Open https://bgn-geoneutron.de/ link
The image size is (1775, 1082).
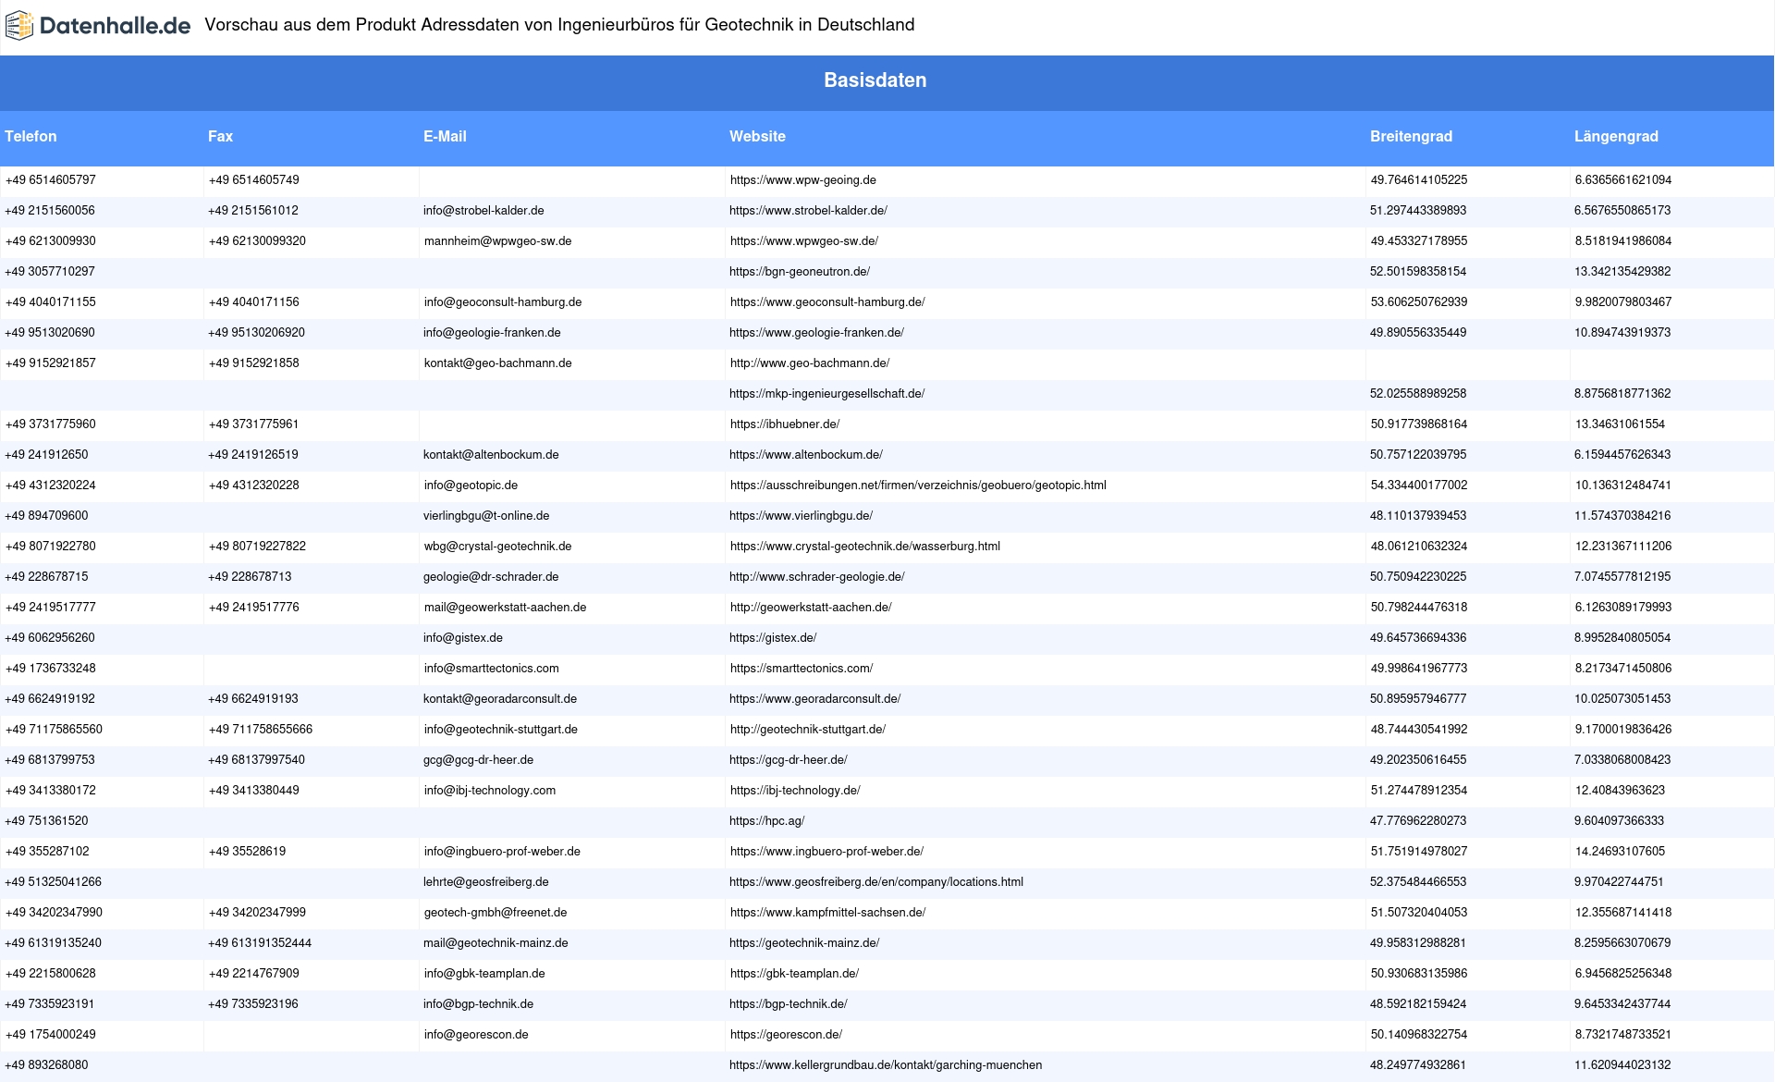click(x=800, y=272)
